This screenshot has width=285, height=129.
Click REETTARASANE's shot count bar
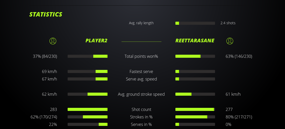pos(195,109)
